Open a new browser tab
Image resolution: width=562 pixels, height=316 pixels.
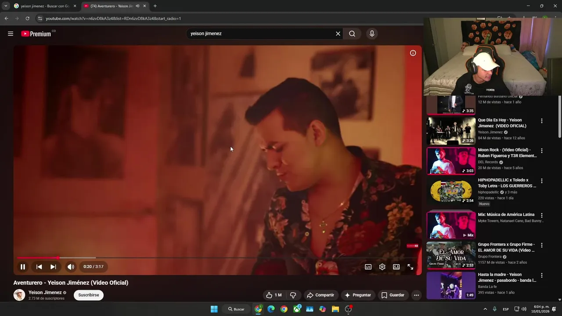click(x=155, y=6)
